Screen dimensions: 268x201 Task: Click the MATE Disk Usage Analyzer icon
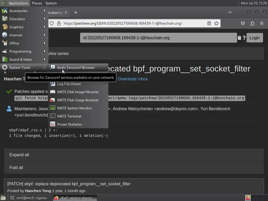[x=52, y=100]
